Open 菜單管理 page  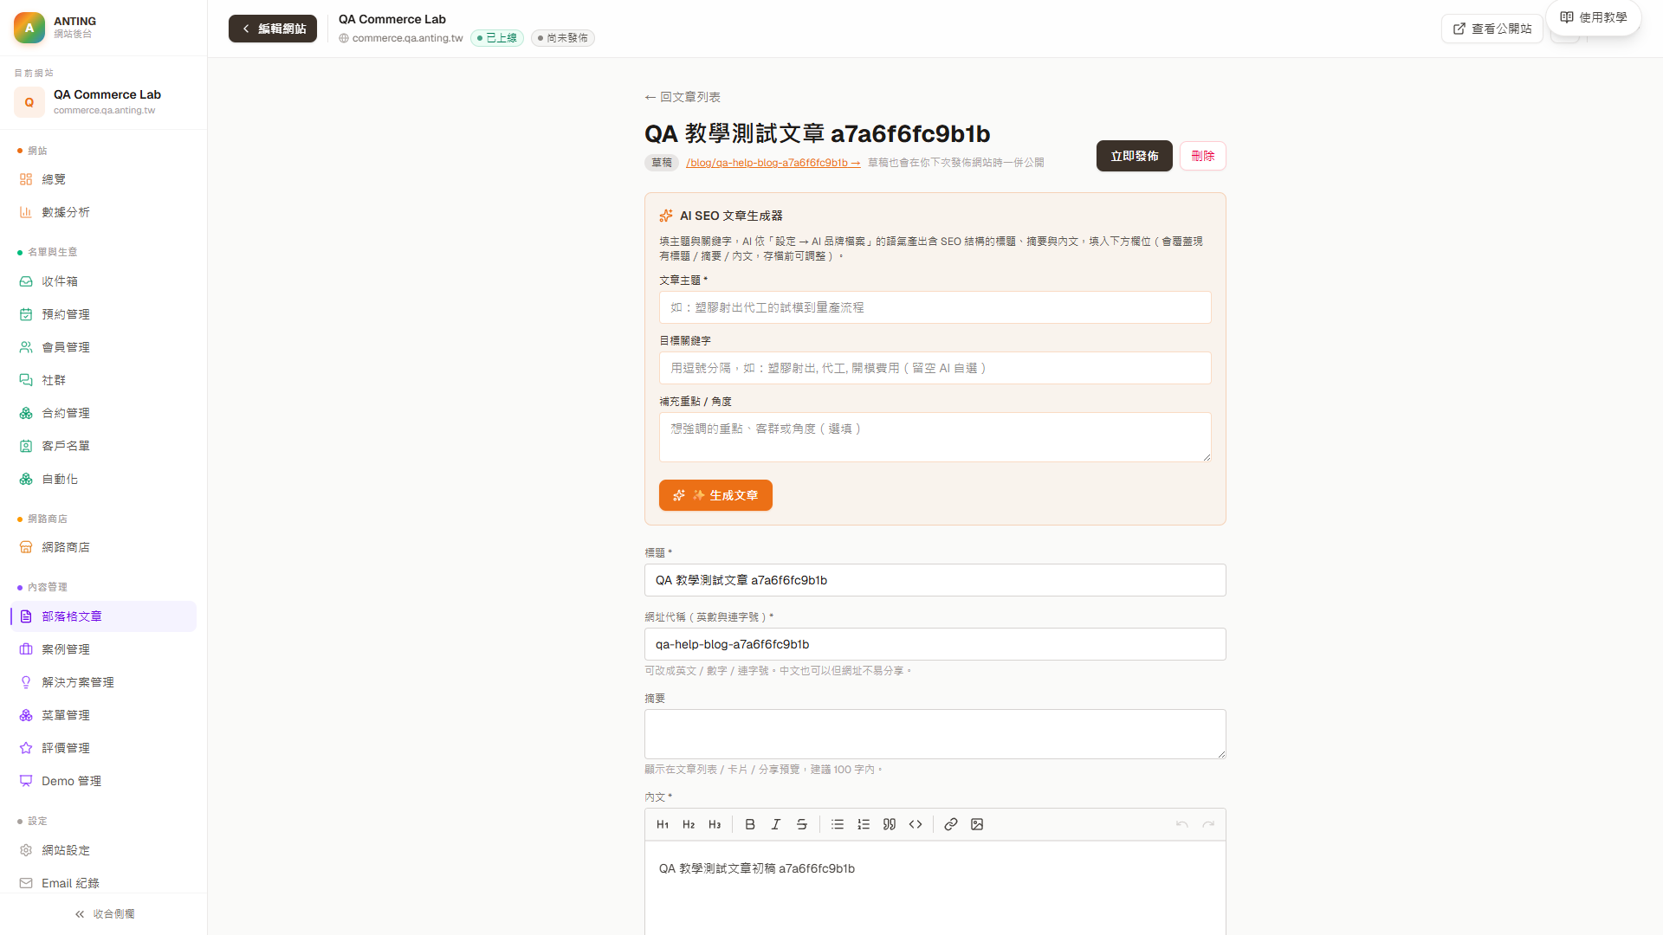click(x=104, y=715)
